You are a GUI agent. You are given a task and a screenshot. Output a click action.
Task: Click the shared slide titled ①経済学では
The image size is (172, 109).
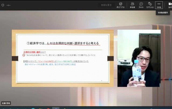click(63, 58)
